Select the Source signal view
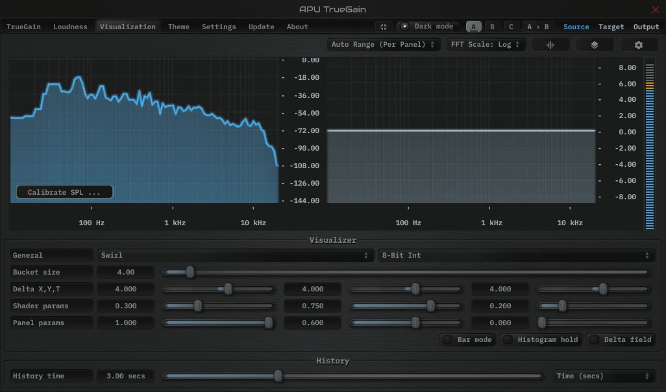Image resolution: width=666 pixels, height=392 pixels. click(x=576, y=27)
